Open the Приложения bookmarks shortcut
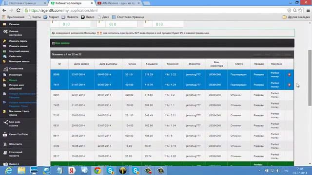Viewport: 312px width, 175px height. (x=13, y=17)
